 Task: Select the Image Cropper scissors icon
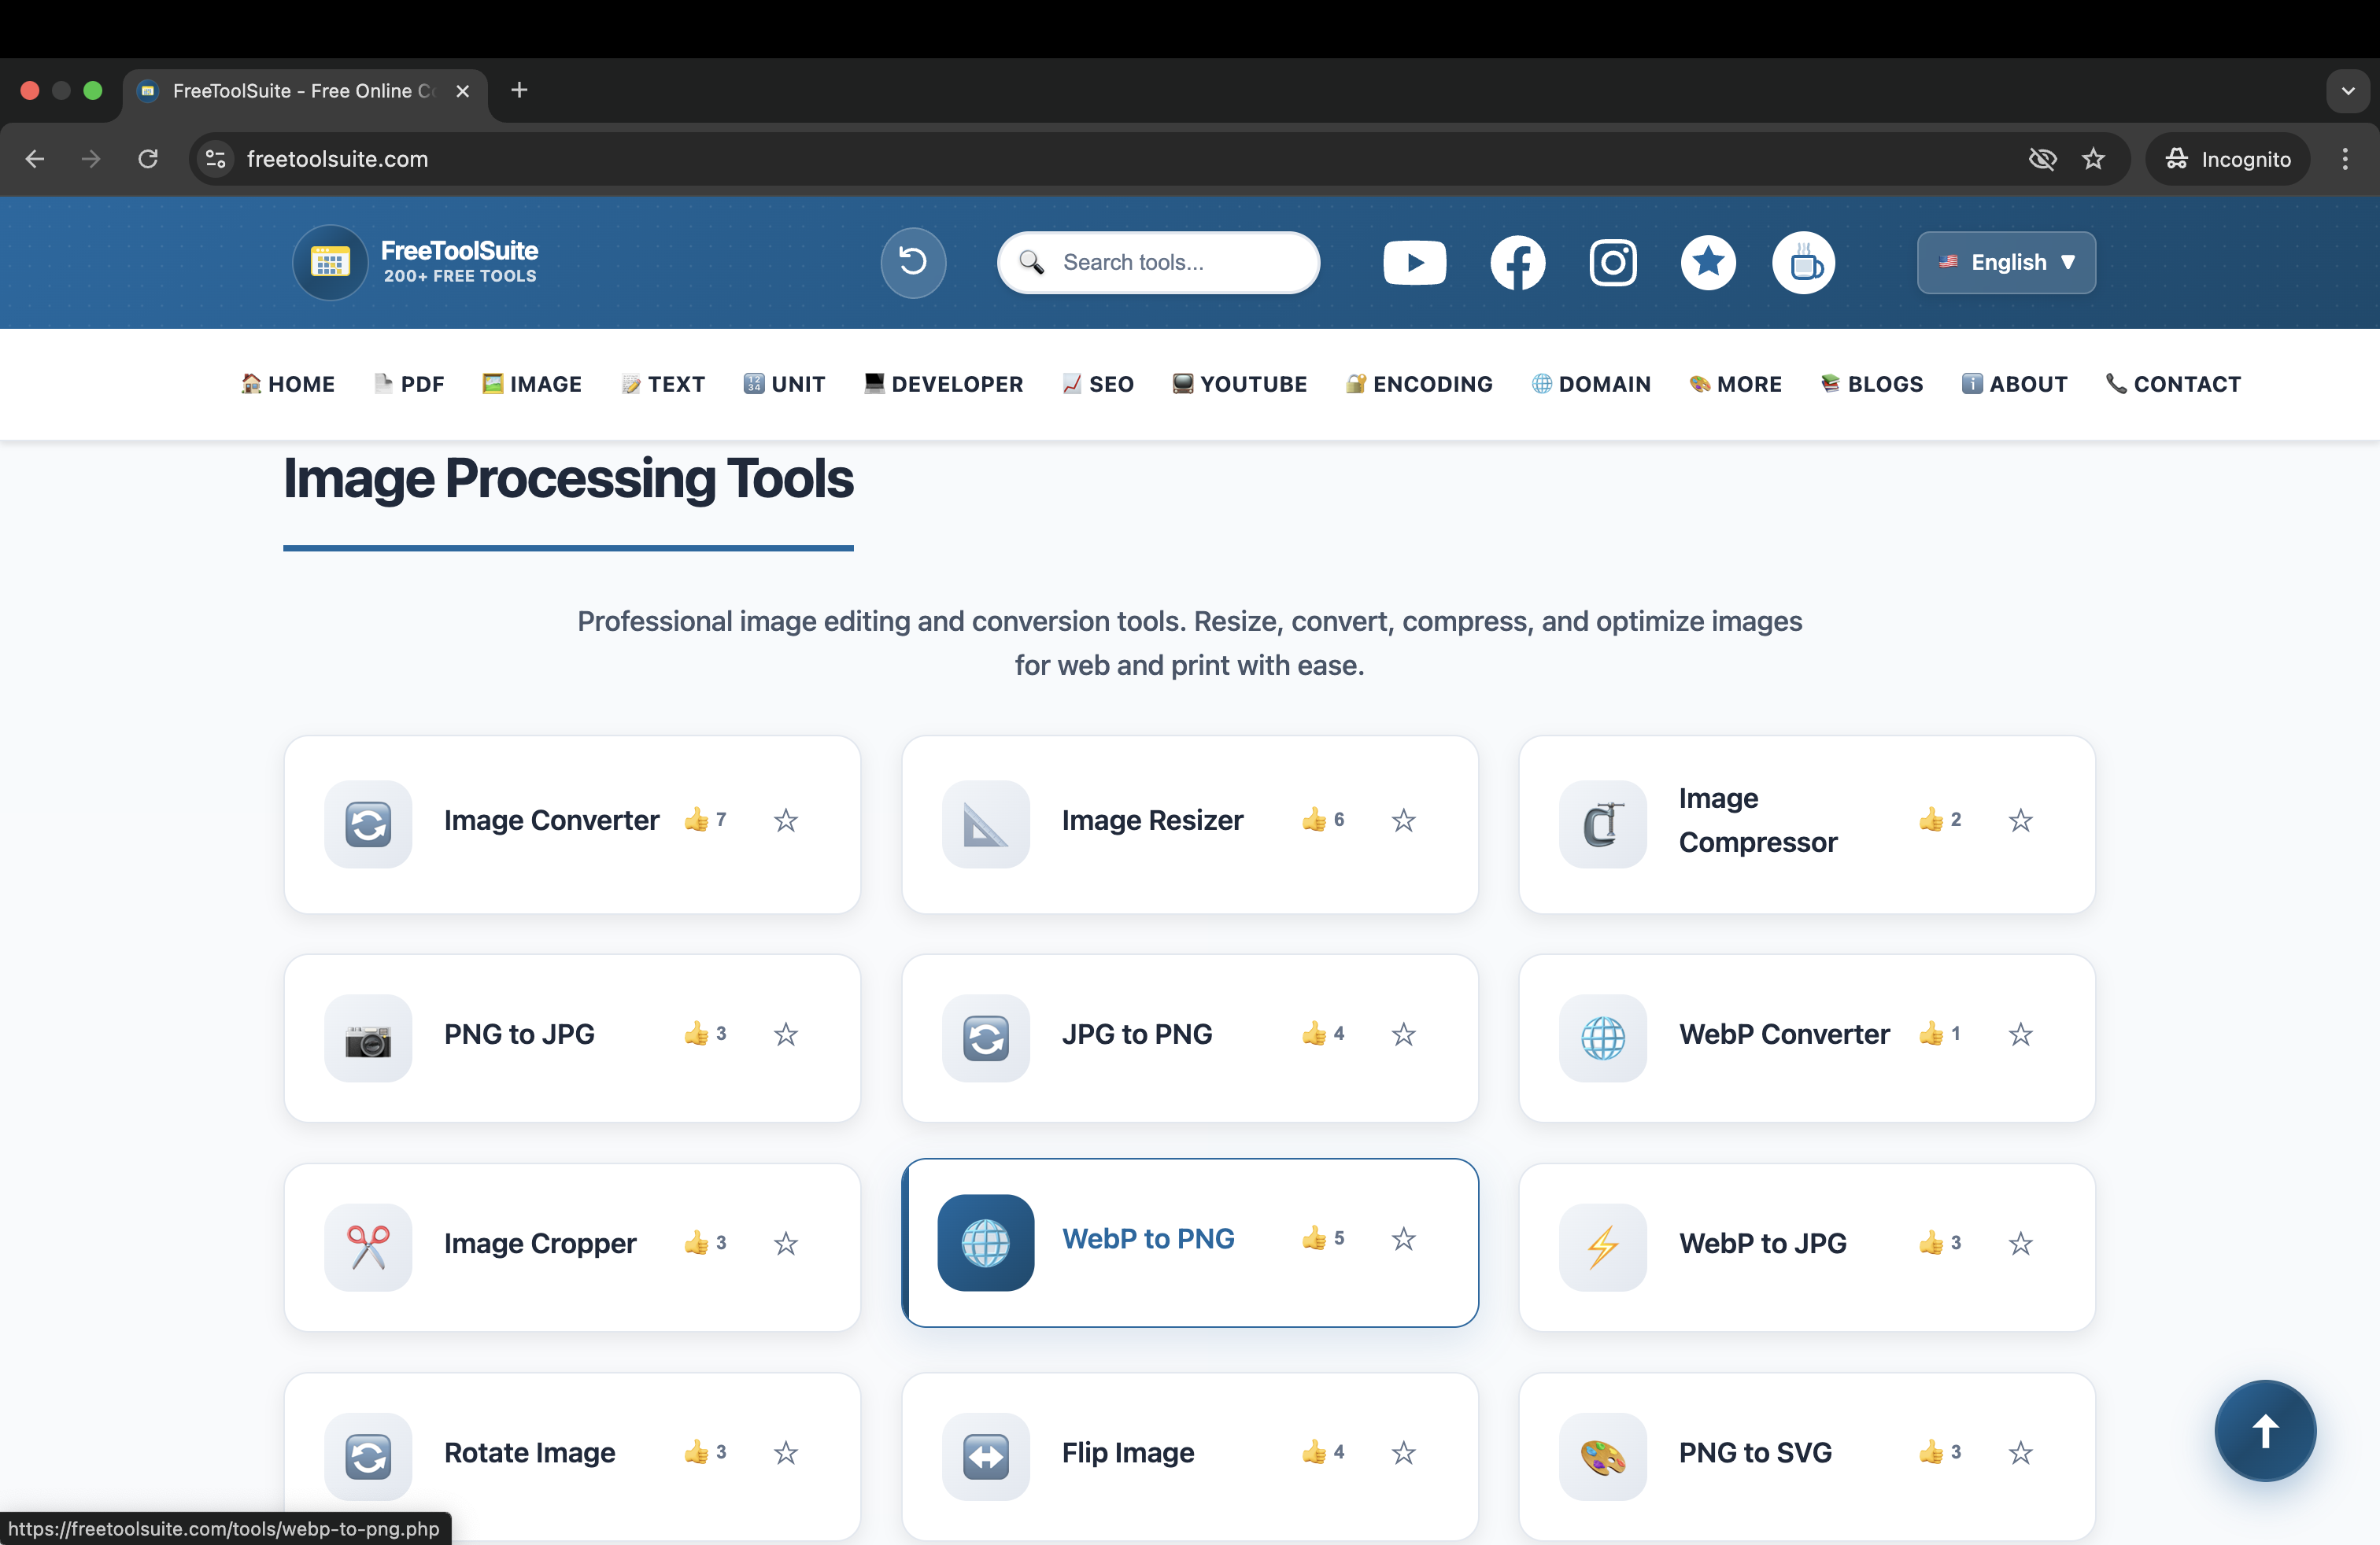[x=367, y=1245]
